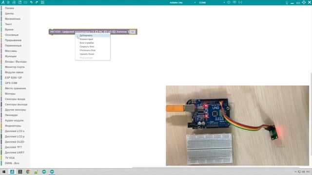Create a new project with the toolbar file icon

pyautogui.click(x=8, y=2)
